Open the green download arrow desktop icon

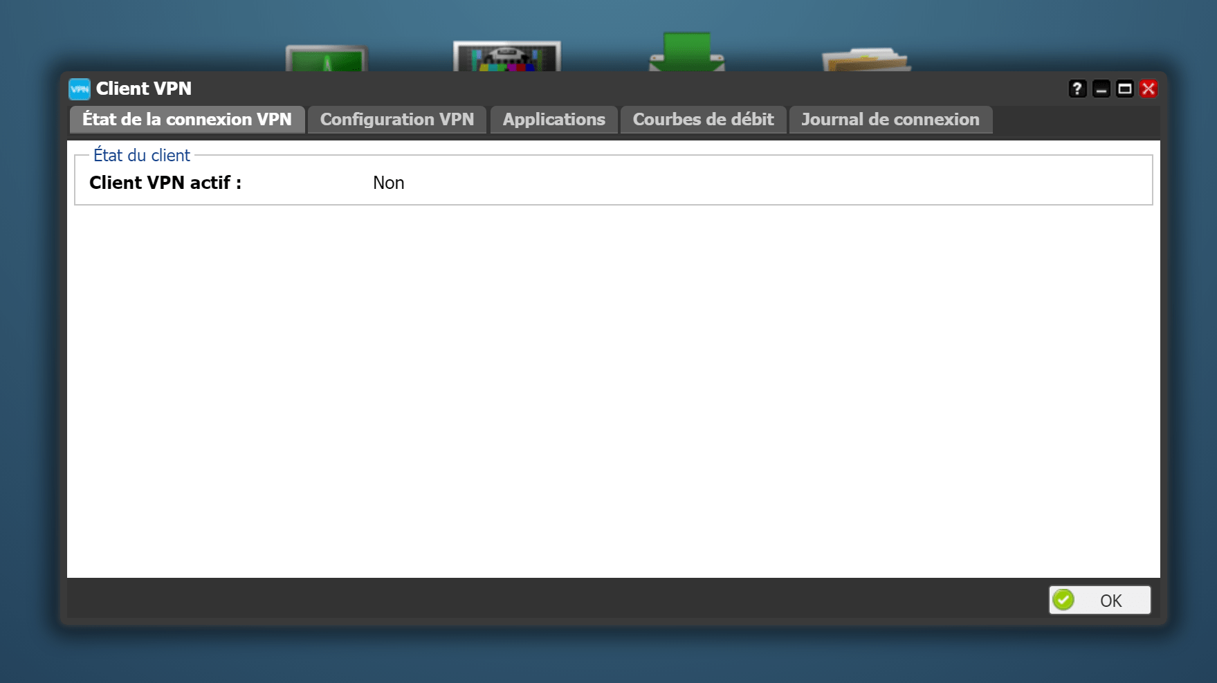tap(686, 52)
